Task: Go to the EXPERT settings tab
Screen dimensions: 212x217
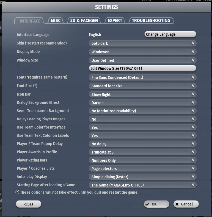Action: click(115, 21)
